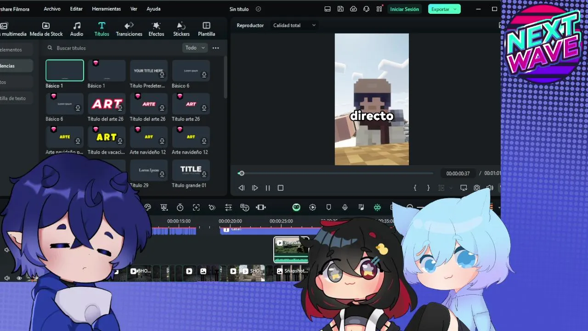
Task: Open the Archivo menu
Action: click(52, 9)
